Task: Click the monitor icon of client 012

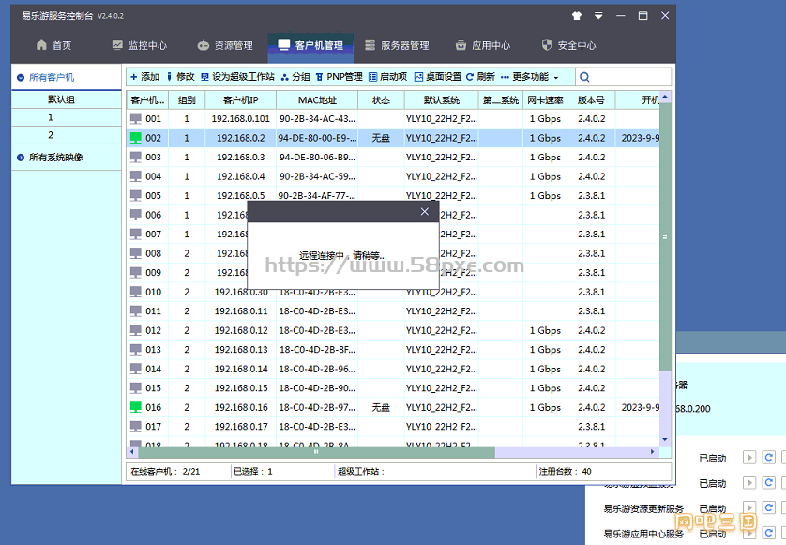Action: click(136, 330)
